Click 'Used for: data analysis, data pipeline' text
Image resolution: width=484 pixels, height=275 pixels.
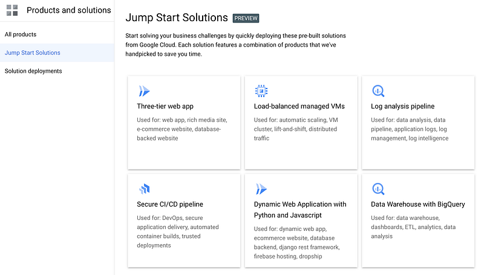pos(410,129)
